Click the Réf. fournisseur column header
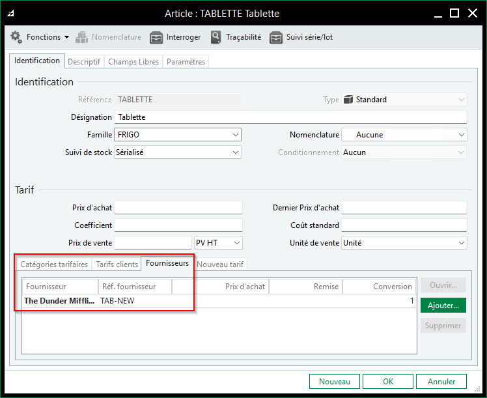Image resolution: width=487 pixels, height=398 pixels. point(135,287)
